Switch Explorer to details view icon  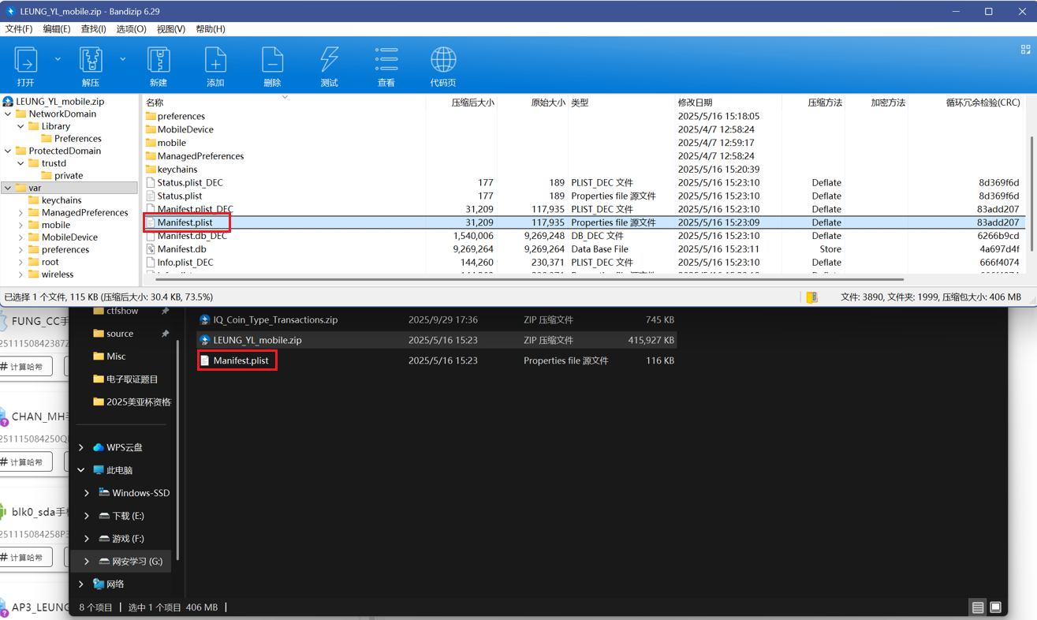click(x=978, y=607)
